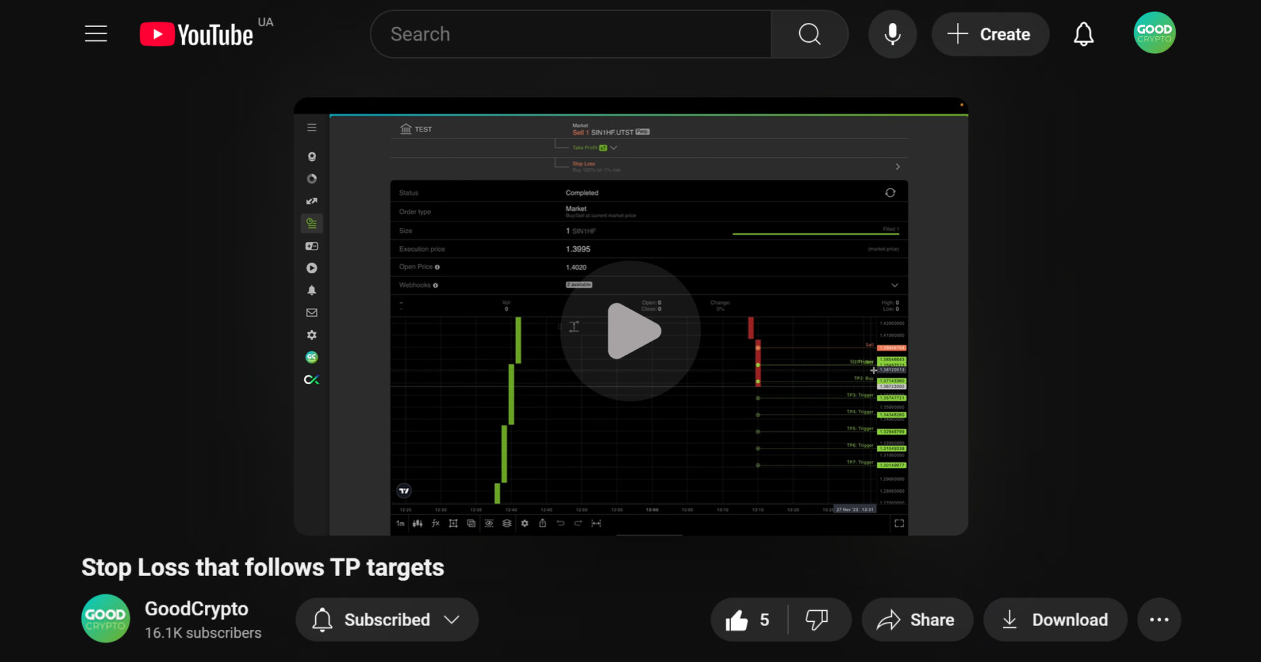1261x662 pixels.
Task: Open the YouTube hamburger menu
Action: [95, 33]
